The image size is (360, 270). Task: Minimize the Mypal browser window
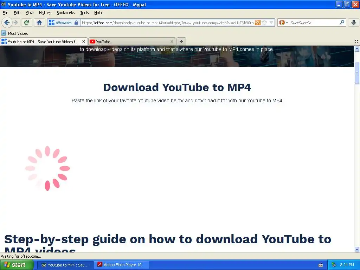tap(339, 4)
